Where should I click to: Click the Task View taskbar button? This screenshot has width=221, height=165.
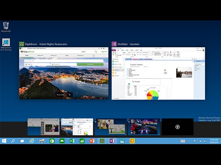22,141
